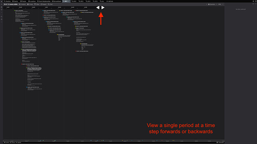This screenshot has height=144, width=257.
Task: Click the bottom overview timeline scrubber
Action: point(114,141)
